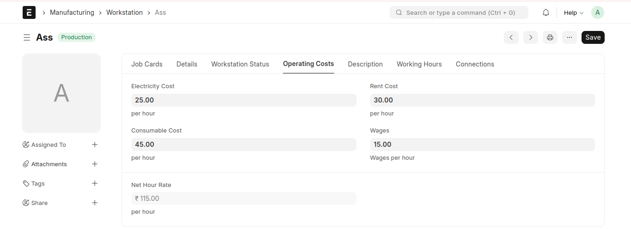Share document using the plus icon

tap(95, 203)
